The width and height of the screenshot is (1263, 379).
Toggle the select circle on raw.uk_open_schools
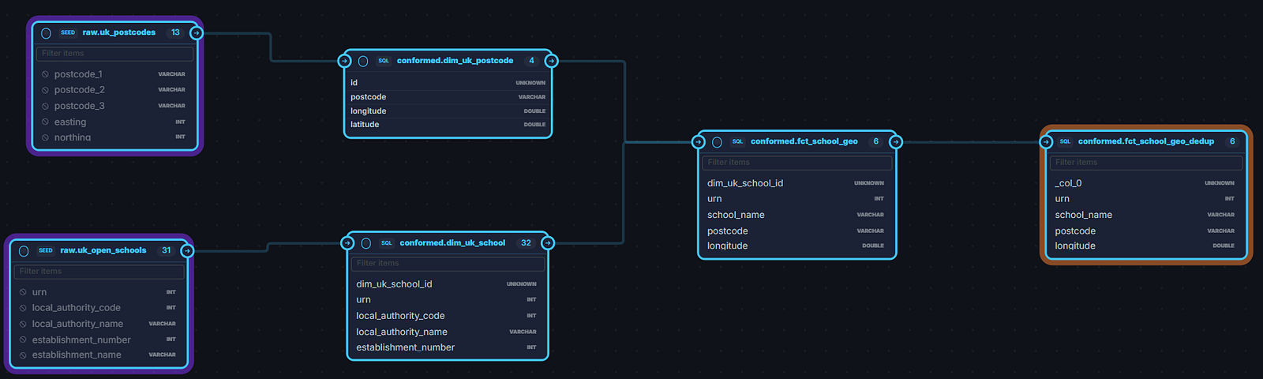tap(24, 251)
